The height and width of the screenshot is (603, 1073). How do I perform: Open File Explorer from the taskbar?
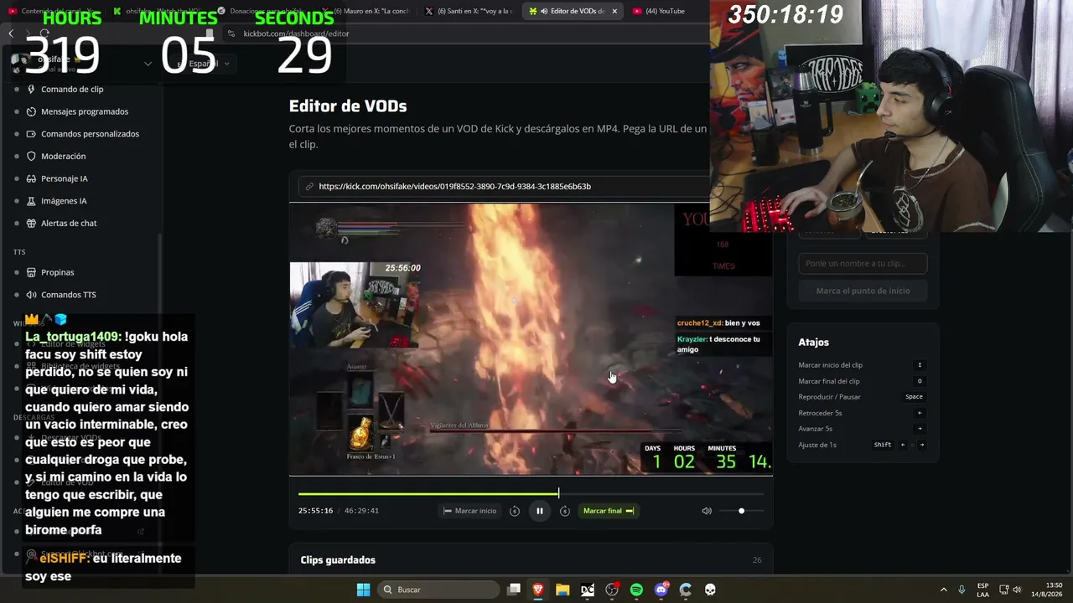click(x=562, y=590)
